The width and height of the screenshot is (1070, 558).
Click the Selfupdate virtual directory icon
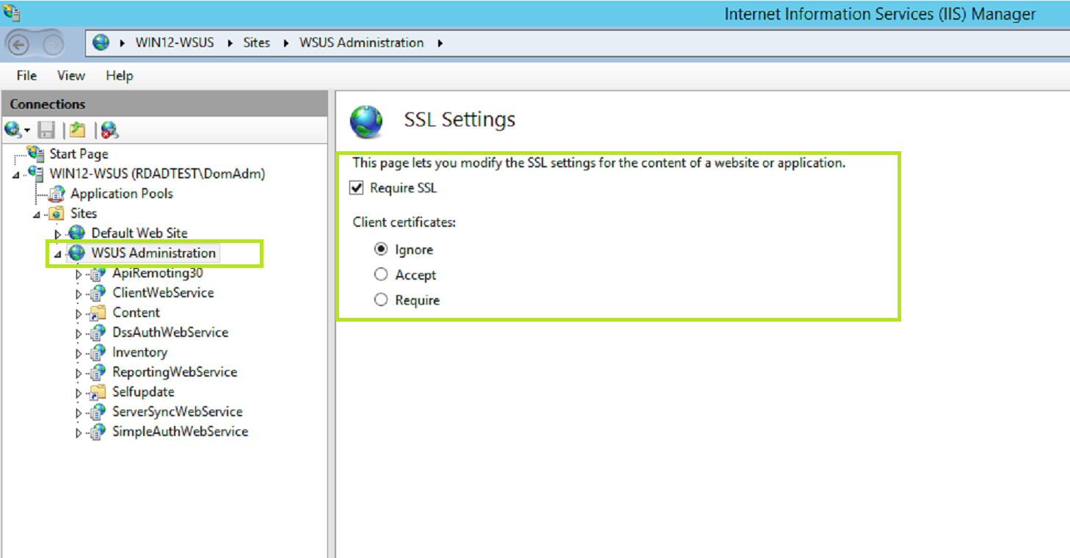[98, 392]
